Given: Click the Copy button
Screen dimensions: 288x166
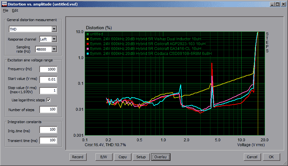Looking at the screenshot, I should (123, 157).
